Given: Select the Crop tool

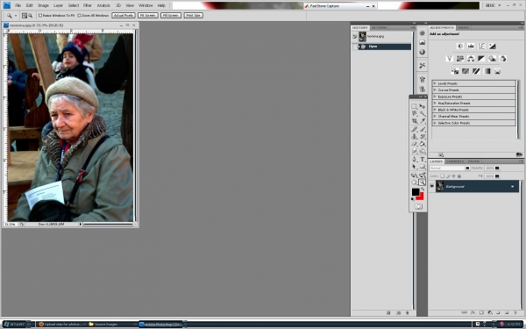Looking at the screenshot, I should pos(415,120).
